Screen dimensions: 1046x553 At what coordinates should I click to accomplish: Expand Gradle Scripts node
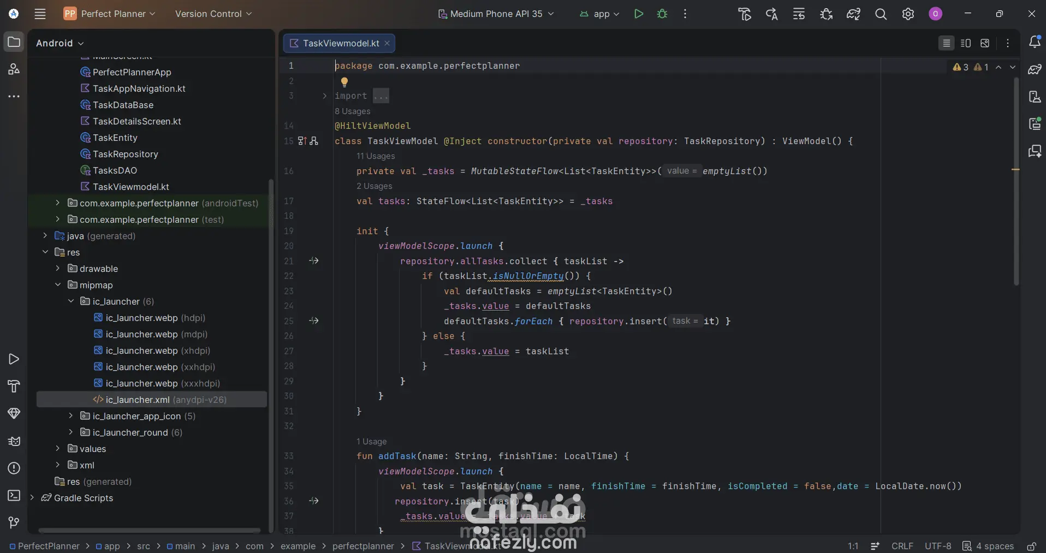pos(32,498)
